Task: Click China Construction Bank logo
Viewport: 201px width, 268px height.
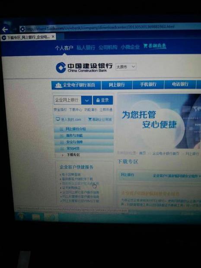Action: pos(84,67)
